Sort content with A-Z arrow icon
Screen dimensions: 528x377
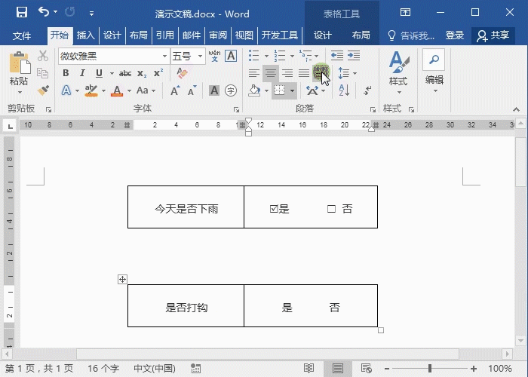click(x=344, y=90)
